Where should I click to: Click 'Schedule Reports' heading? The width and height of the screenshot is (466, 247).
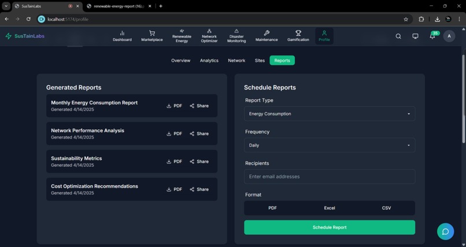[270, 88]
